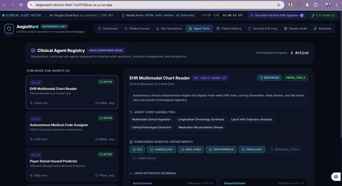The image size is (342, 186).
Task: Click the 3.5-flash model button
Action: 323,15
